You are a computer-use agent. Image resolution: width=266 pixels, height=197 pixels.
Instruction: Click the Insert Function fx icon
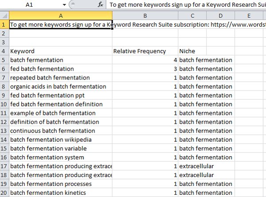[x=101, y=4]
